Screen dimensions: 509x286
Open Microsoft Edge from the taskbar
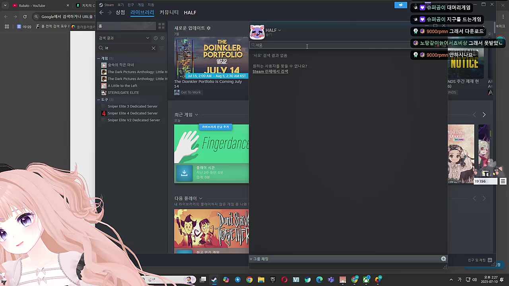[319, 280]
